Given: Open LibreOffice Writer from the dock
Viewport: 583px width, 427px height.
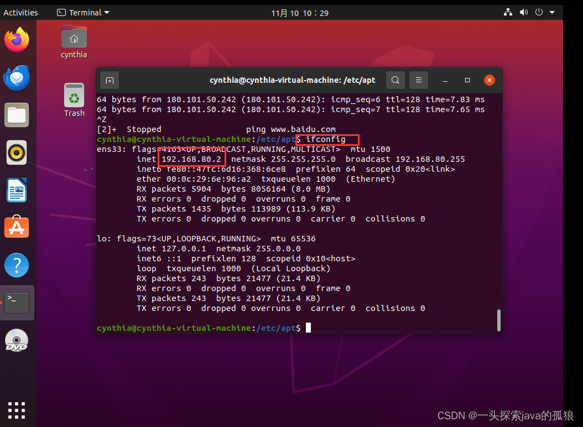Looking at the screenshot, I should pyautogui.click(x=17, y=191).
